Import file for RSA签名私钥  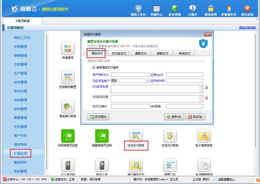[x=206, y=88]
